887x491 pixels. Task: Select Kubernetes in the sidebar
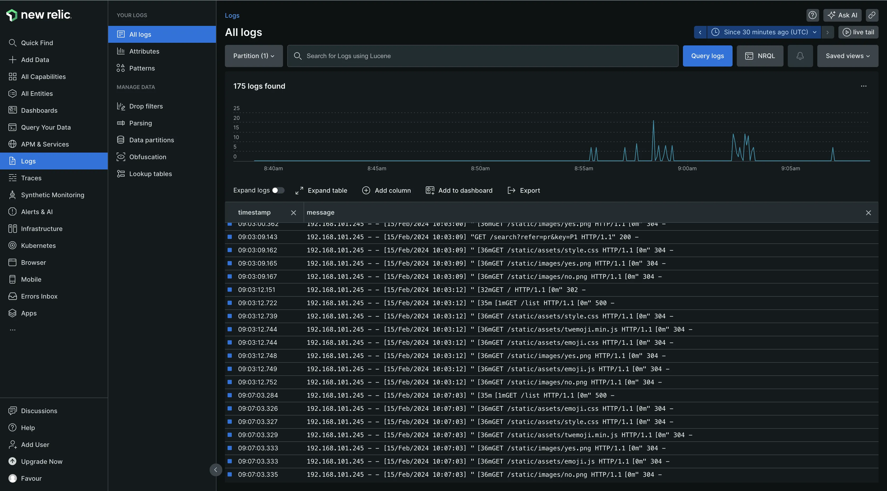pos(38,245)
